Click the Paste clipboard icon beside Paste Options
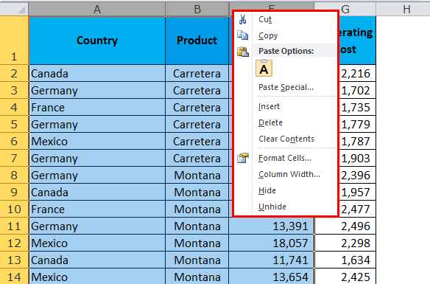This screenshot has width=430, height=284. click(243, 52)
